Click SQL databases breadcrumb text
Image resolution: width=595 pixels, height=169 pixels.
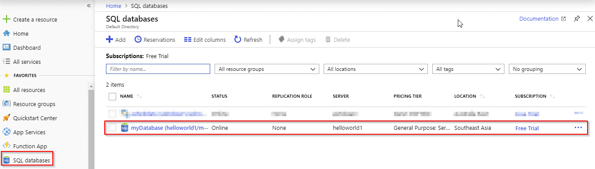[149, 6]
